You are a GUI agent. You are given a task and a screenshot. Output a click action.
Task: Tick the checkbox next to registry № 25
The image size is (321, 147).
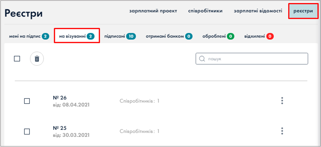[27, 131]
